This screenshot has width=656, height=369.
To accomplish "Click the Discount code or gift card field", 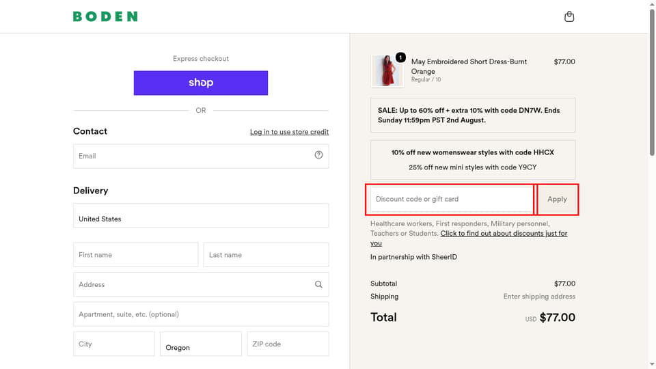I will tap(452, 199).
